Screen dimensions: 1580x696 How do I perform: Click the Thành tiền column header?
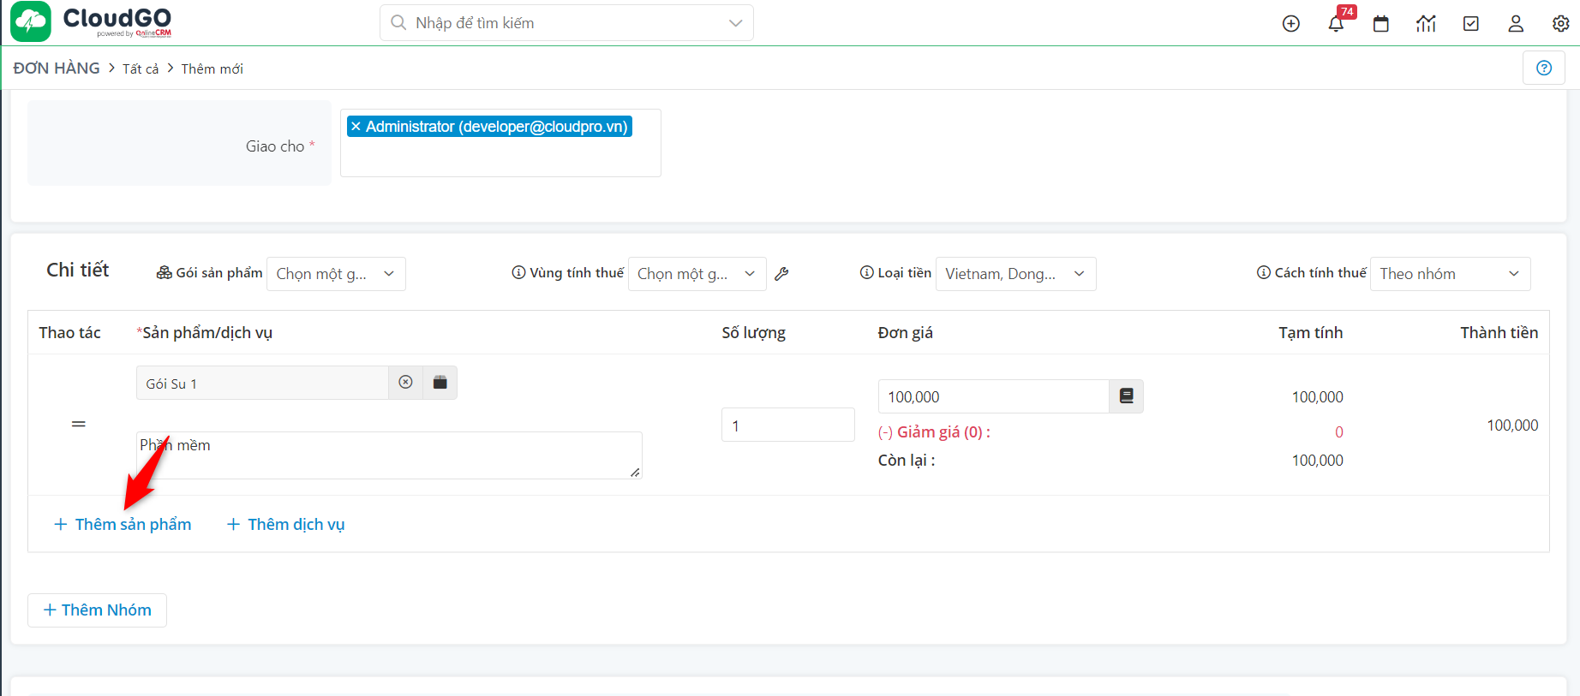tap(1499, 333)
